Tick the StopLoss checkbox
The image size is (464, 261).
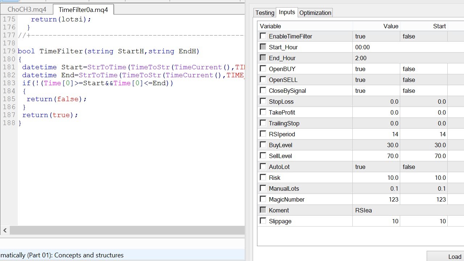263,101
